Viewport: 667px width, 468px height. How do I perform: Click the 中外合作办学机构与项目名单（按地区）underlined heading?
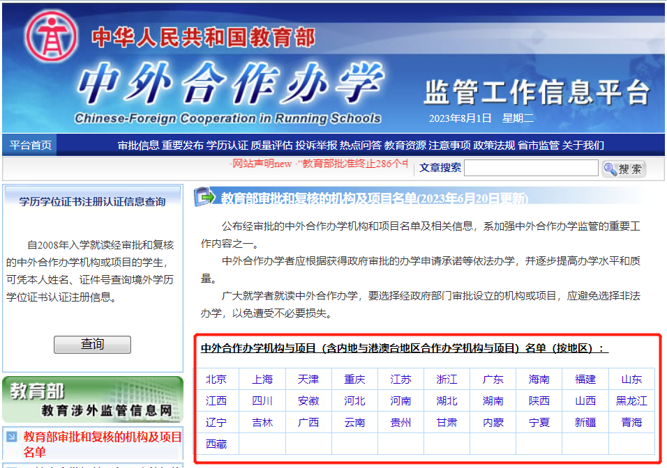(405, 348)
